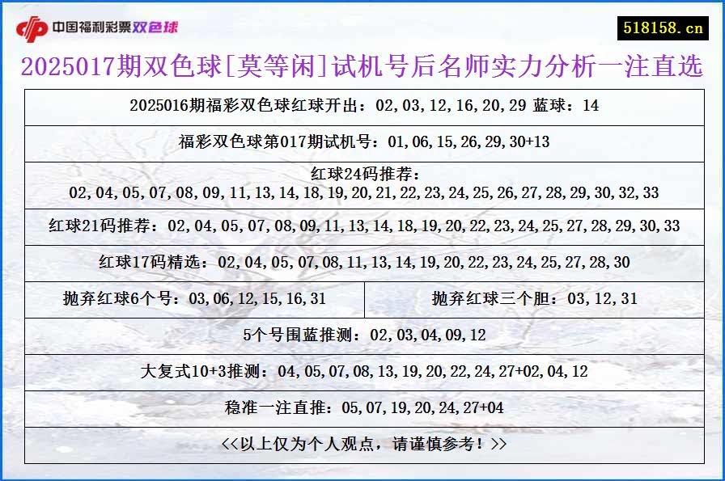Open the 2025017期 article title

coord(362,69)
